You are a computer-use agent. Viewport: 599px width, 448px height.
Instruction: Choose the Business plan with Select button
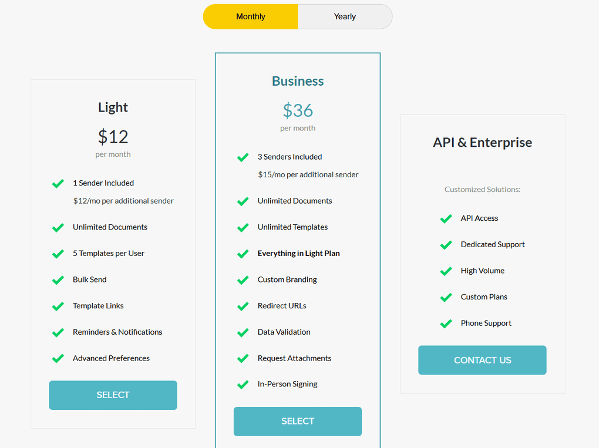(297, 421)
